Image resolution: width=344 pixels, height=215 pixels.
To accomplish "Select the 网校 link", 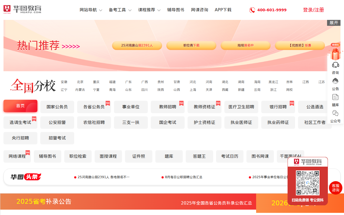I will pyautogui.click(x=289, y=90).
